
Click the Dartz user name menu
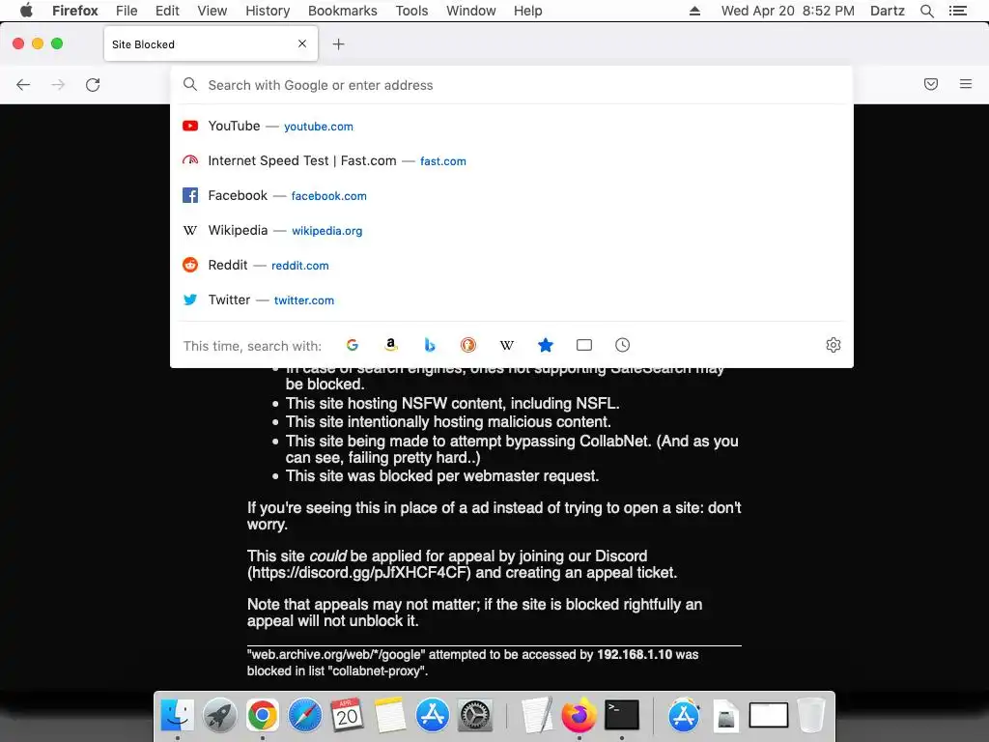[888, 11]
